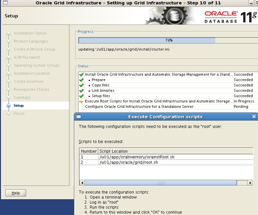This screenshot has width=258, height=215.
Task: Select the Prepare status row
Action: pyautogui.click(x=168, y=80)
